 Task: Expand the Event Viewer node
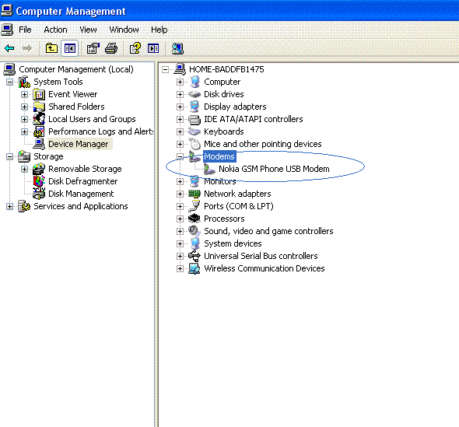24,94
